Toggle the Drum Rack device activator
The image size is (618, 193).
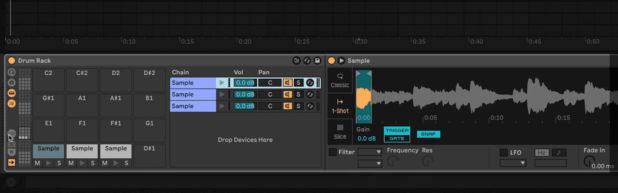tap(12, 61)
